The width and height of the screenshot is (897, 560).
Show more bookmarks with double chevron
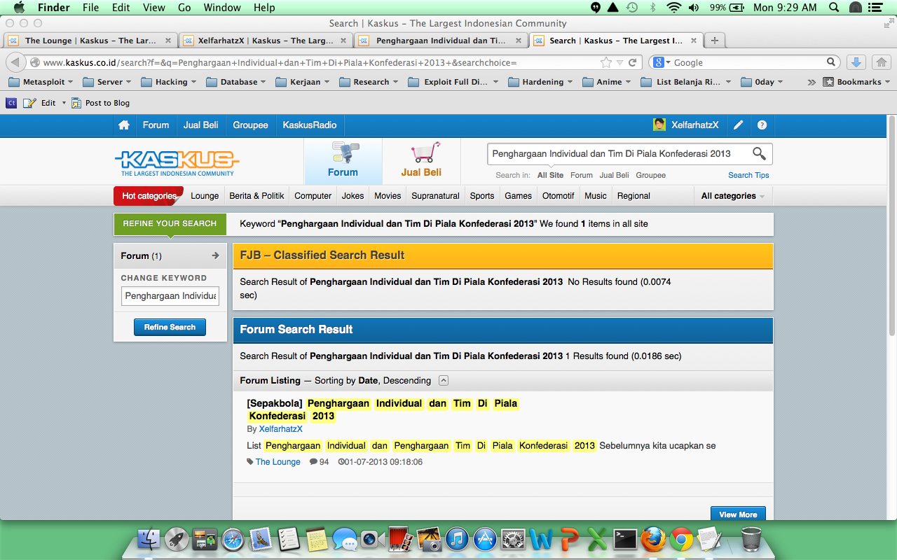pyautogui.click(x=812, y=82)
